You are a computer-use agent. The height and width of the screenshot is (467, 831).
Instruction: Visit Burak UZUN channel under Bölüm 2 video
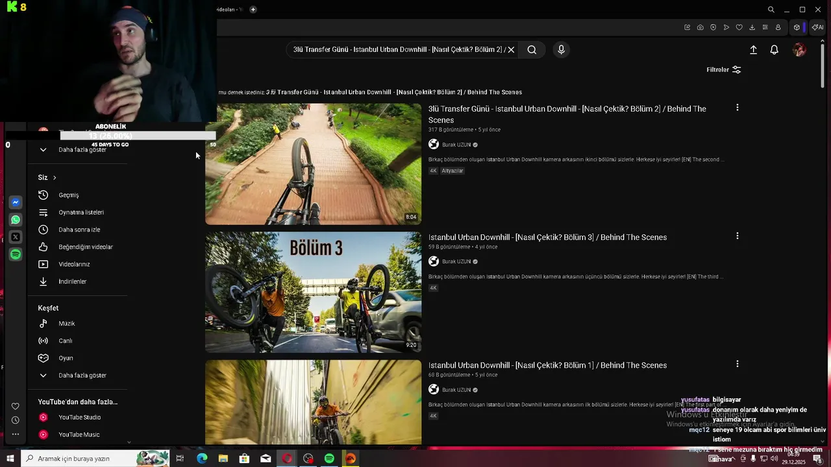pyautogui.click(x=456, y=145)
